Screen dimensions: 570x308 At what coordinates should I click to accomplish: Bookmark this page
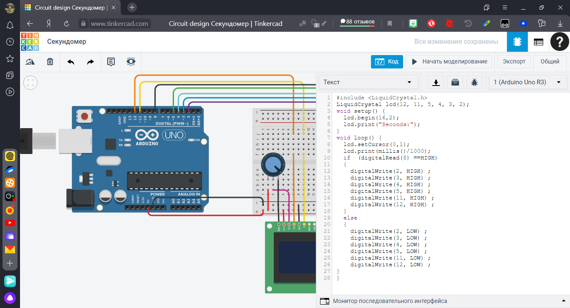(x=390, y=24)
